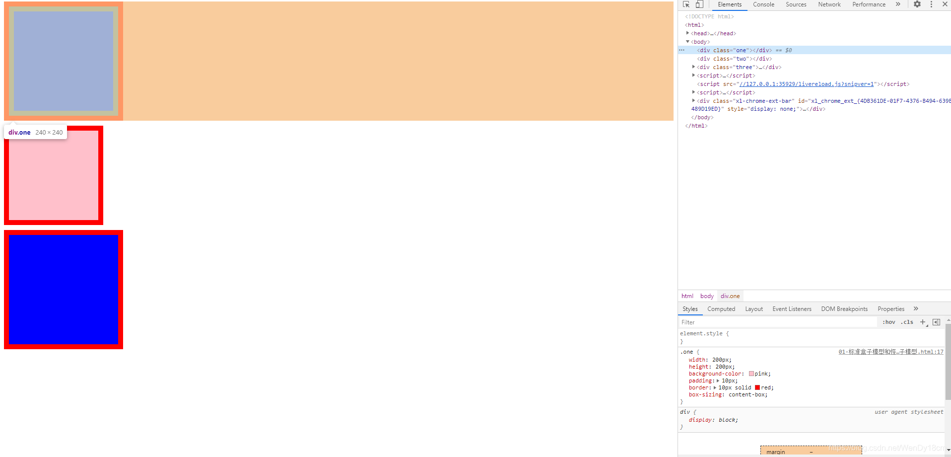Image resolution: width=951 pixels, height=457 pixels.
Task: Open the html:17 stylesheet source link
Action: click(x=891, y=352)
